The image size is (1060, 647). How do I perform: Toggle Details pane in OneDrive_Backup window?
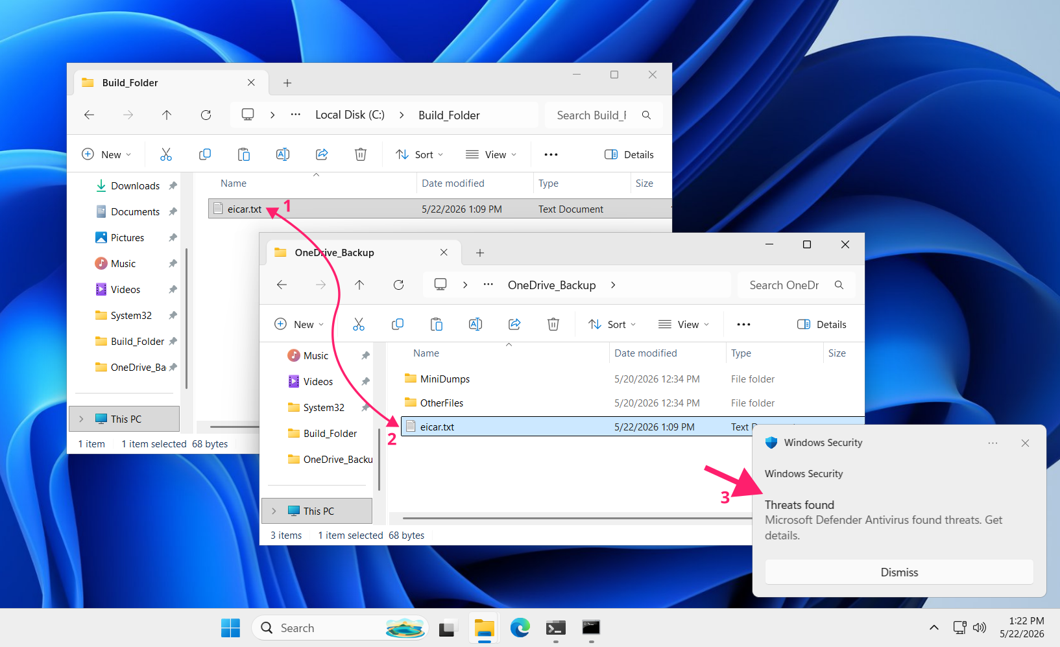click(x=822, y=324)
